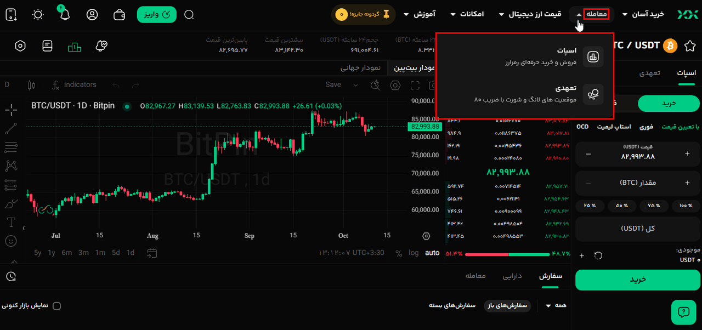The height and width of the screenshot is (330, 702).
Task: Open the دارایی bottom tab
Action: point(512,276)
